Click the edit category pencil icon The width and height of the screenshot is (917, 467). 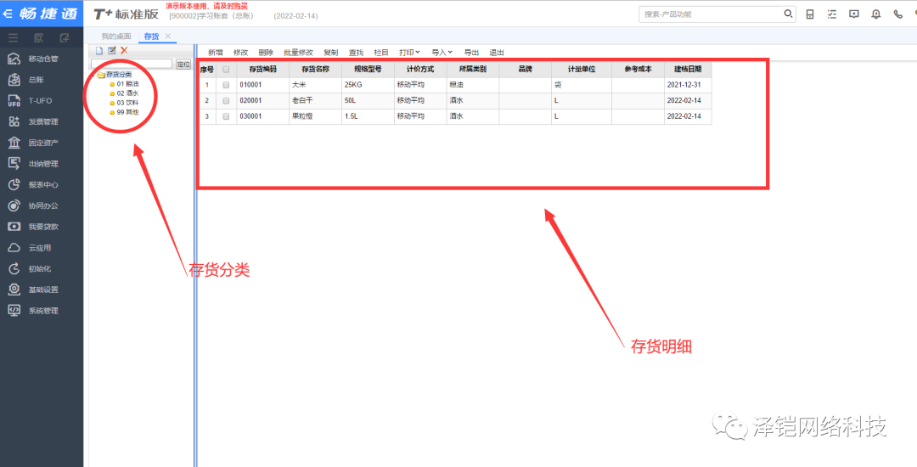[112, 51]
